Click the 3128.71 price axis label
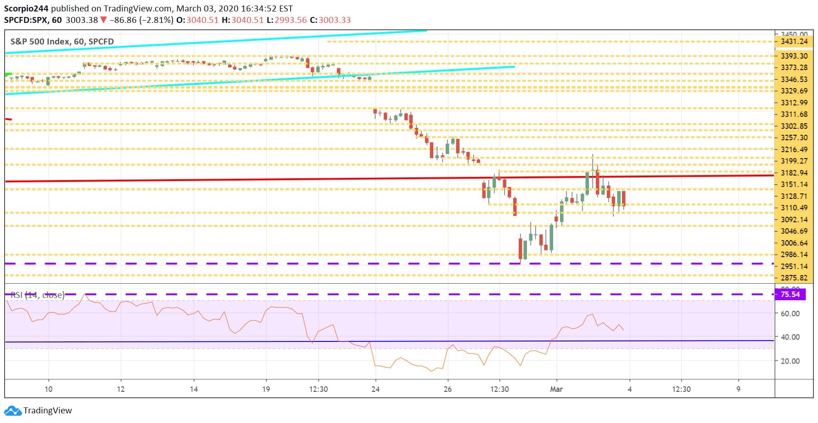Screen dimensions: 818x423 coord(794,196)
